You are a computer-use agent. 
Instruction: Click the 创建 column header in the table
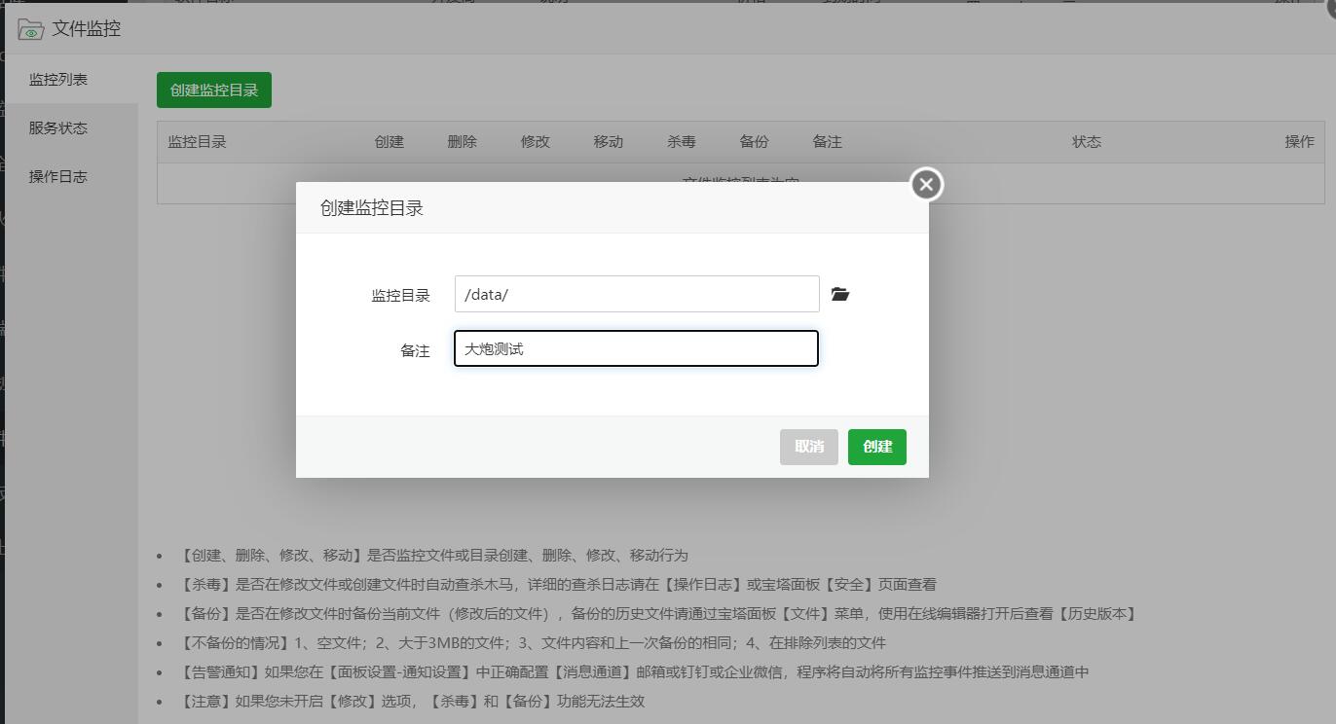pos(390,141)
